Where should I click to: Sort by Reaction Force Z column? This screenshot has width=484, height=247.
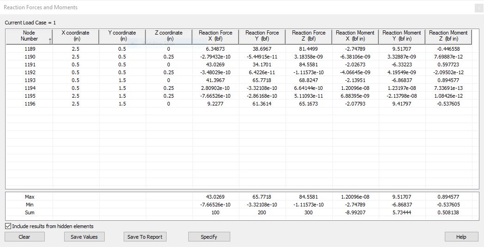click(309, 36)
